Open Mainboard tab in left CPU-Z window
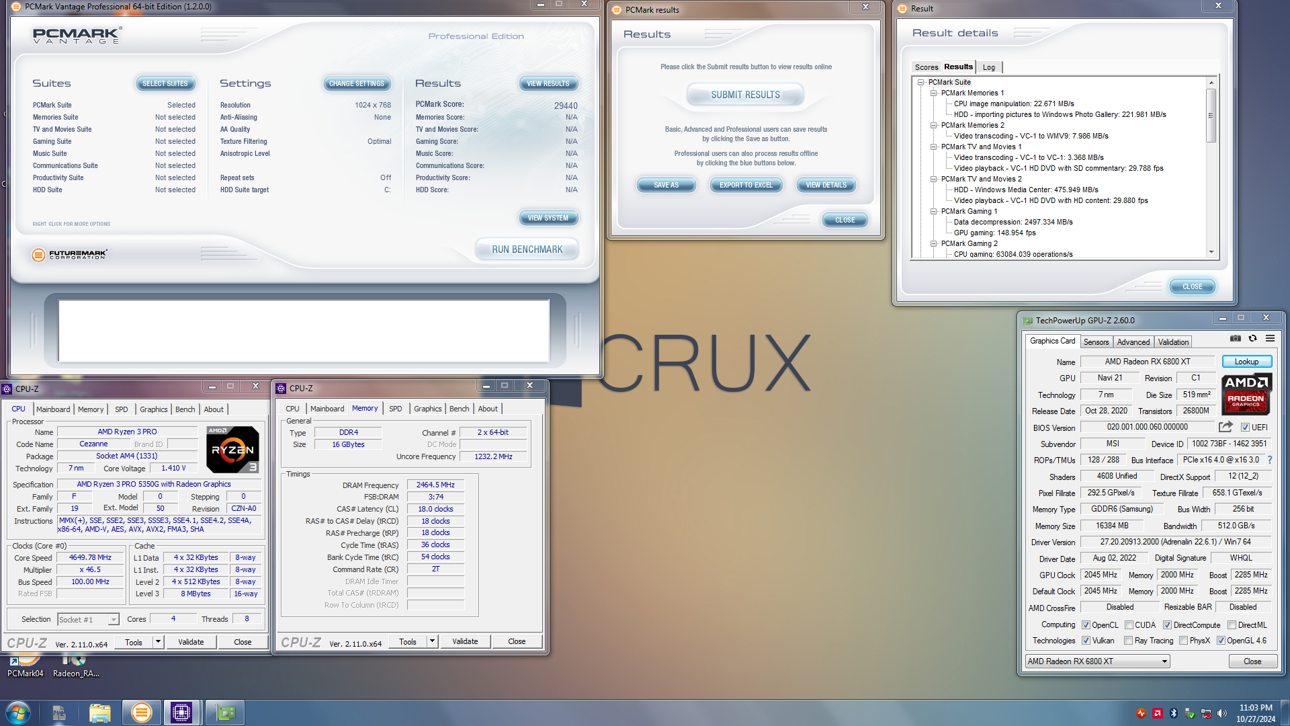 53,409
